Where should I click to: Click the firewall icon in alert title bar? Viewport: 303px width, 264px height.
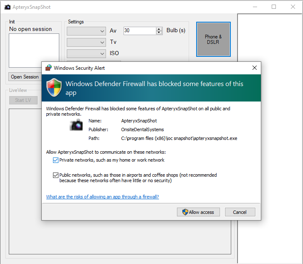pos(48,68)
